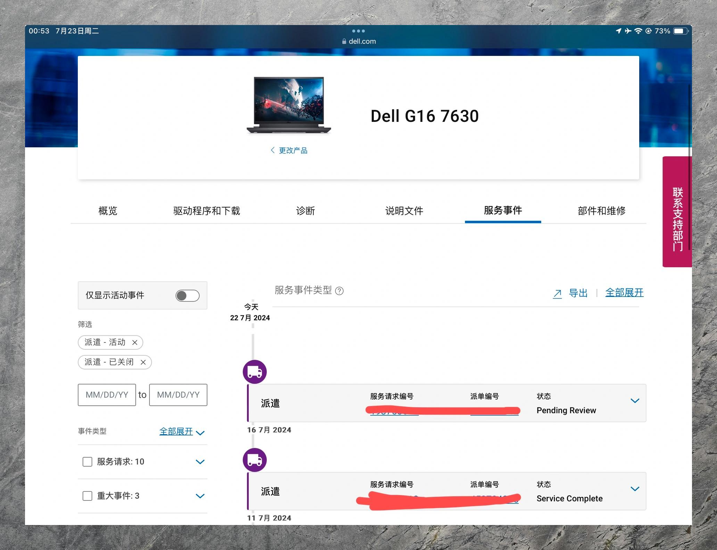Open the 联系支持部门 side button
717x550 pixels.
point(677,212)
